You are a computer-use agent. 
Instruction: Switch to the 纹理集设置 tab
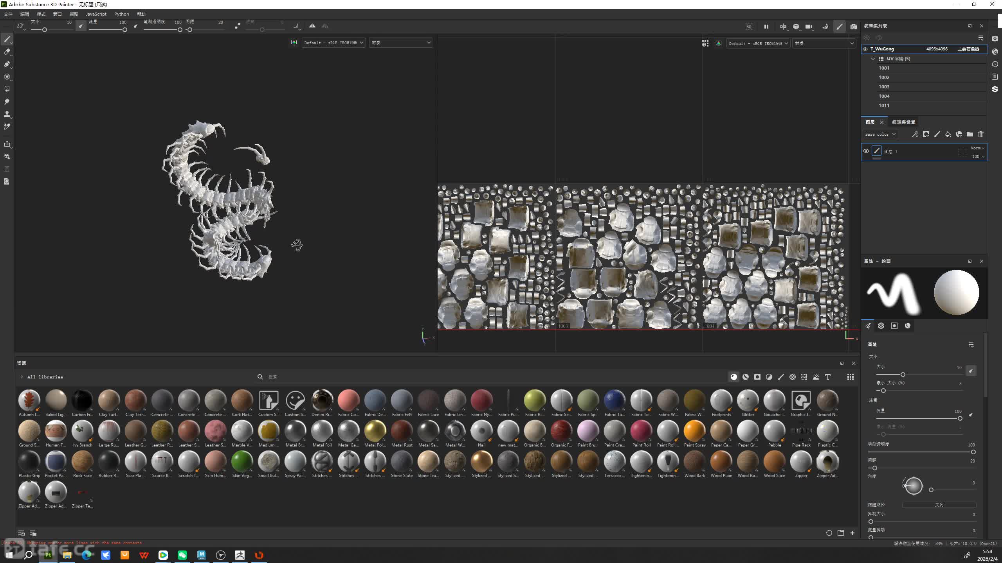pyautogui.click(x=903, y=122)
